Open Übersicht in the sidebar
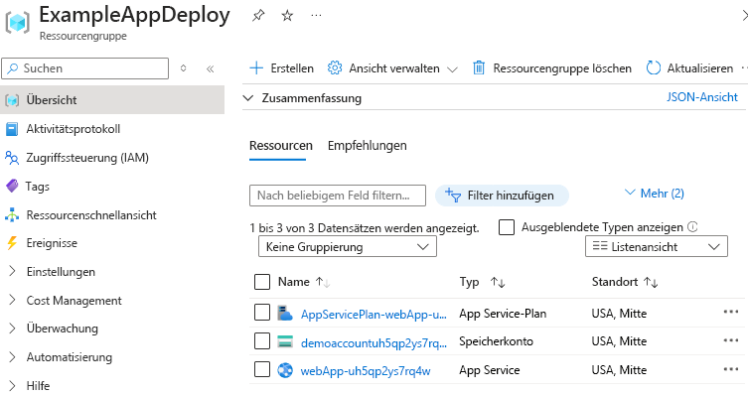 (x=112, y=99)
